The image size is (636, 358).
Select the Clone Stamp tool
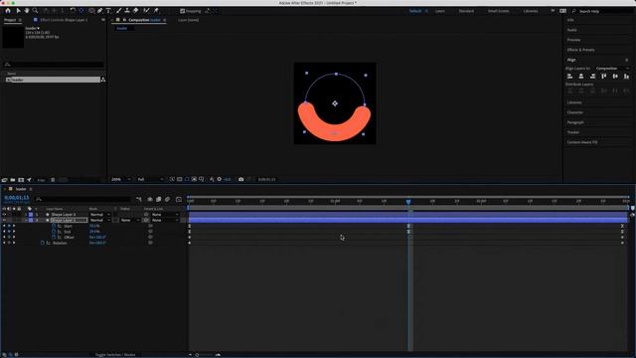click(x=127, y=11)
